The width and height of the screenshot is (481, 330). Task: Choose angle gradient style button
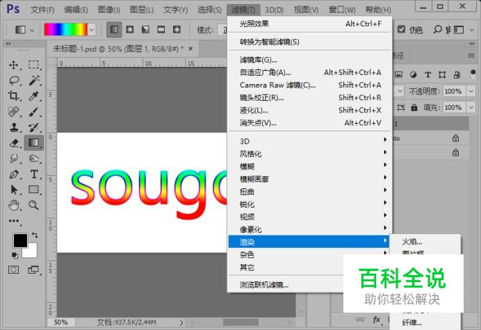(145, 29)
